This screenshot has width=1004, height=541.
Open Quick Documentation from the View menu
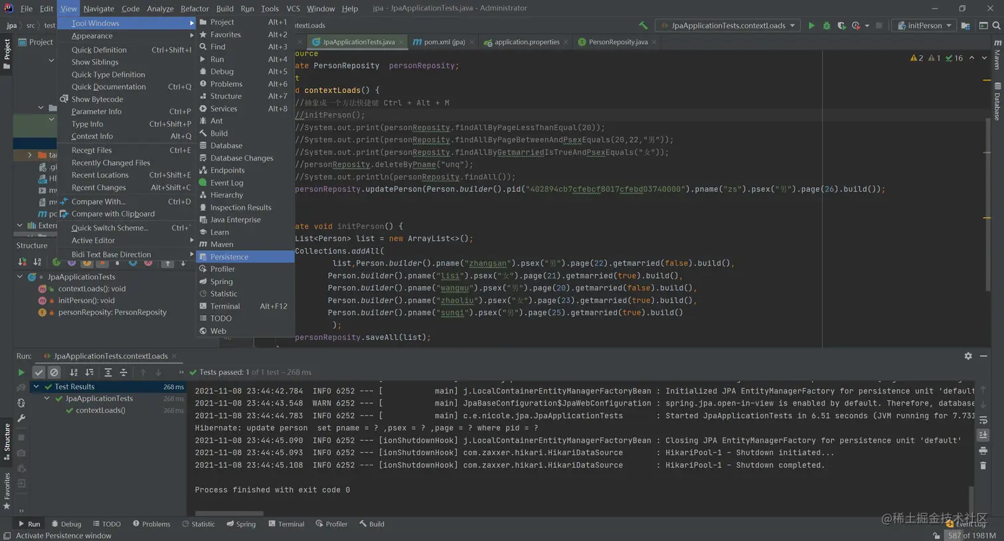point(126,87)
